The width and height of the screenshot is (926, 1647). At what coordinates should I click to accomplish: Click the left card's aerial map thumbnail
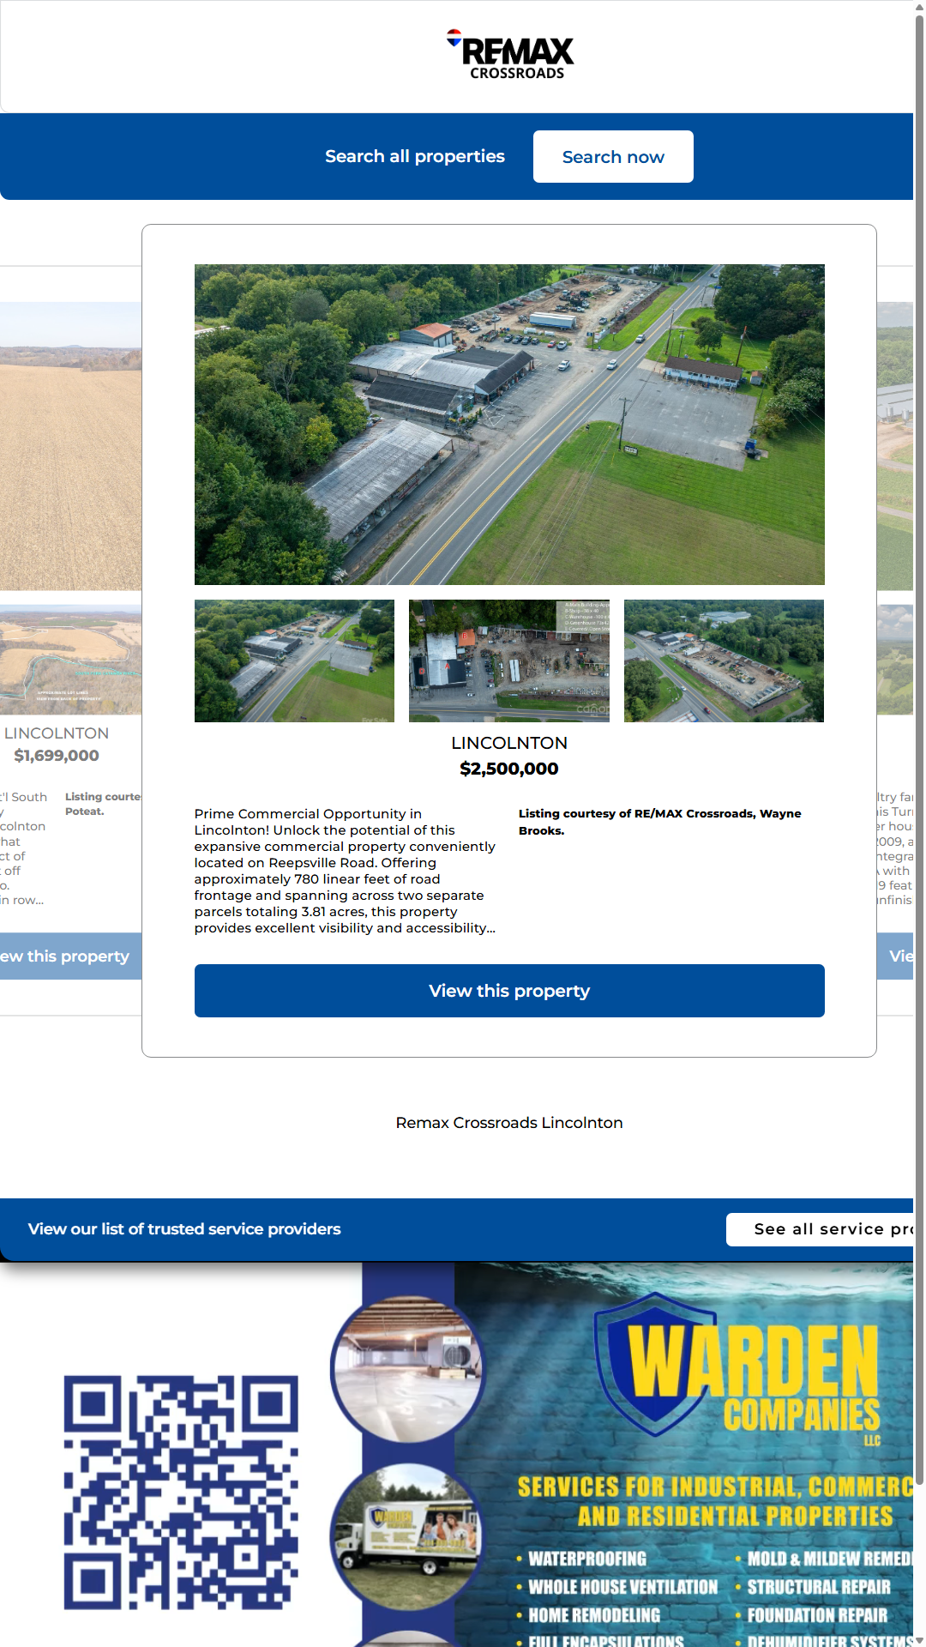[x=70, y=660]
